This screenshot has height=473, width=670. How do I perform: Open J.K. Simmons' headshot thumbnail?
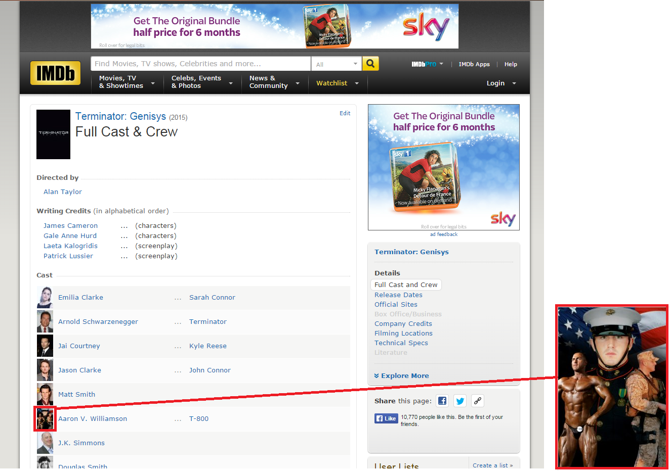click(45, 443)
